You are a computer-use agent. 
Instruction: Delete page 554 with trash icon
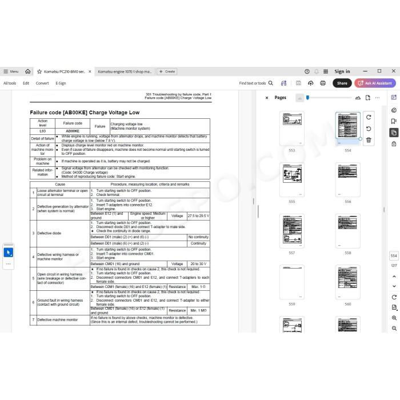pyautogui.click(x=369, y=140)
